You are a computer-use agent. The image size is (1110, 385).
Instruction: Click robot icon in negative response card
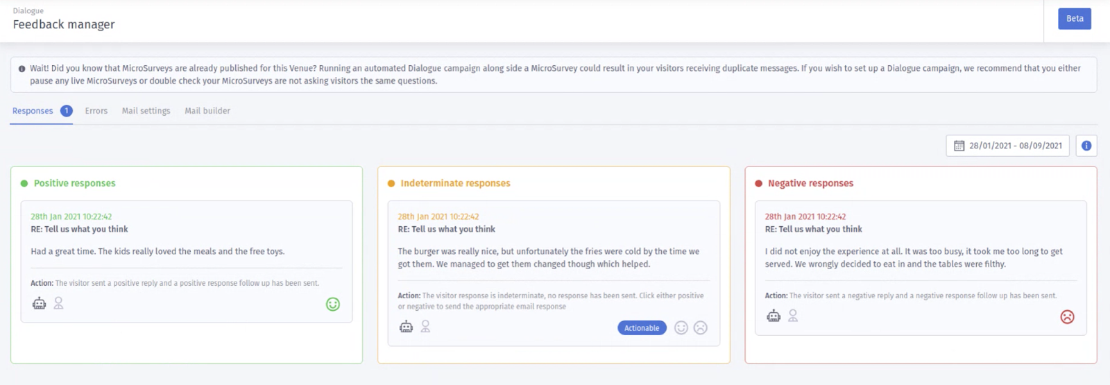(x=774, y=316)
